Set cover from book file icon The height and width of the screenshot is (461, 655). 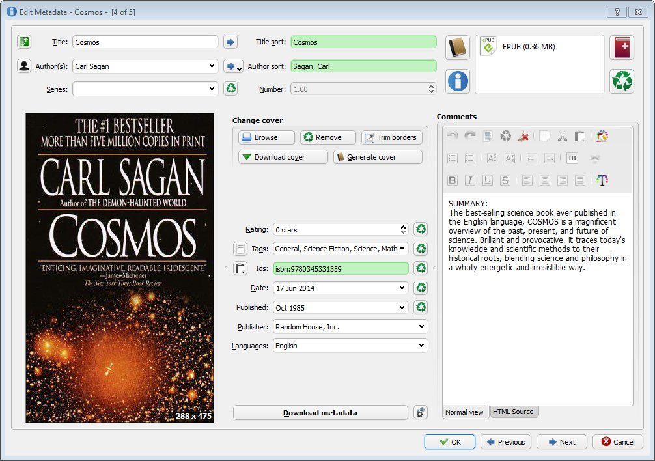(x=458, y=48)
